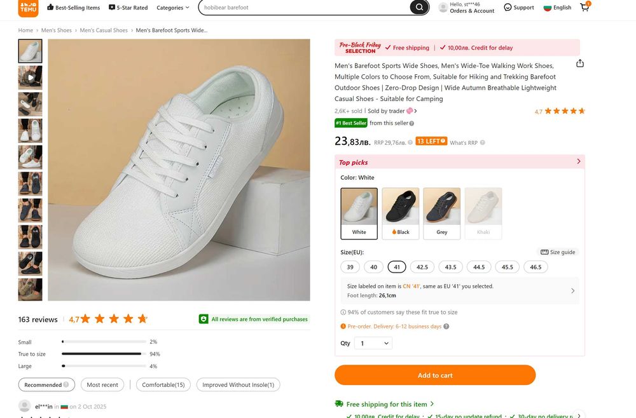The image size is (636, 418).
Task: Click the Size guide ruler icon
Action: [544, 252]
